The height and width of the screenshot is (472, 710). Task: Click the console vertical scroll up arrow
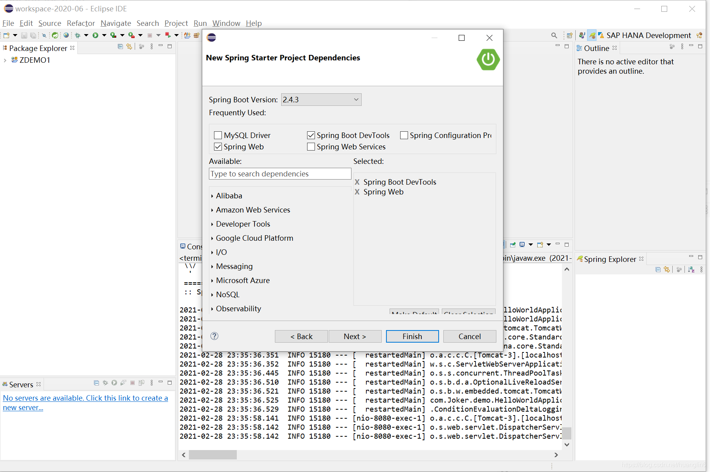[567, 269]
